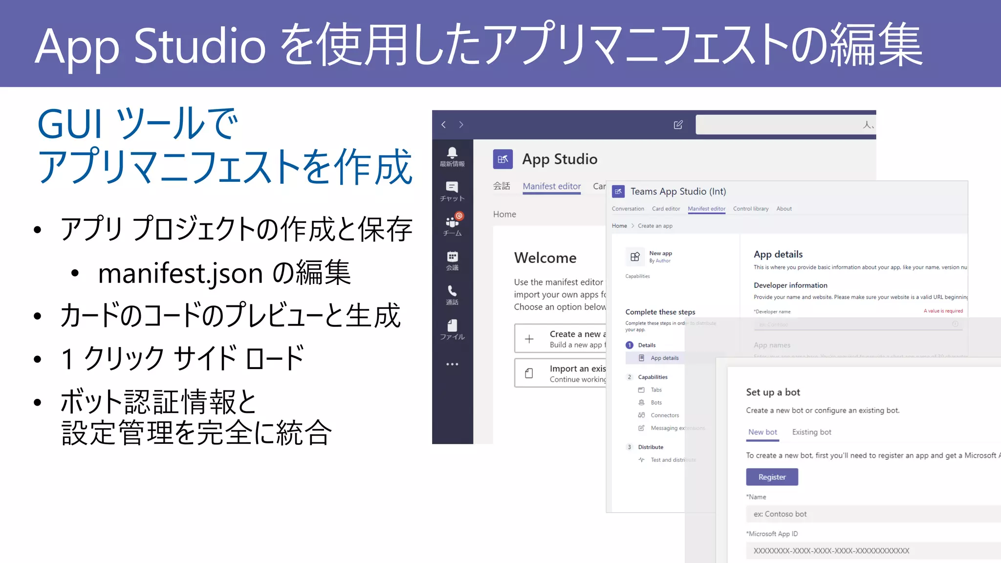Open the ファイル files icon
This screenshot has width=1001, height=563.
point(452,330)
